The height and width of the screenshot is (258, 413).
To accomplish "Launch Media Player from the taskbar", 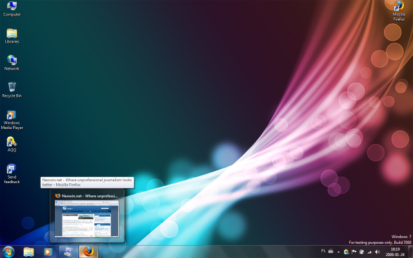I will (48, 252).
